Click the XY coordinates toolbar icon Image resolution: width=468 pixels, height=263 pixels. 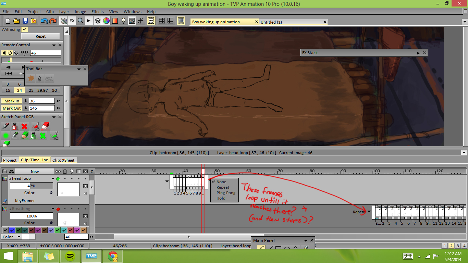(140, 21)
